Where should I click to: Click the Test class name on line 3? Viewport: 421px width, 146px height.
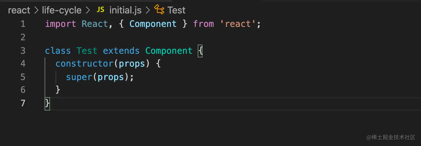tap(87, 50)
